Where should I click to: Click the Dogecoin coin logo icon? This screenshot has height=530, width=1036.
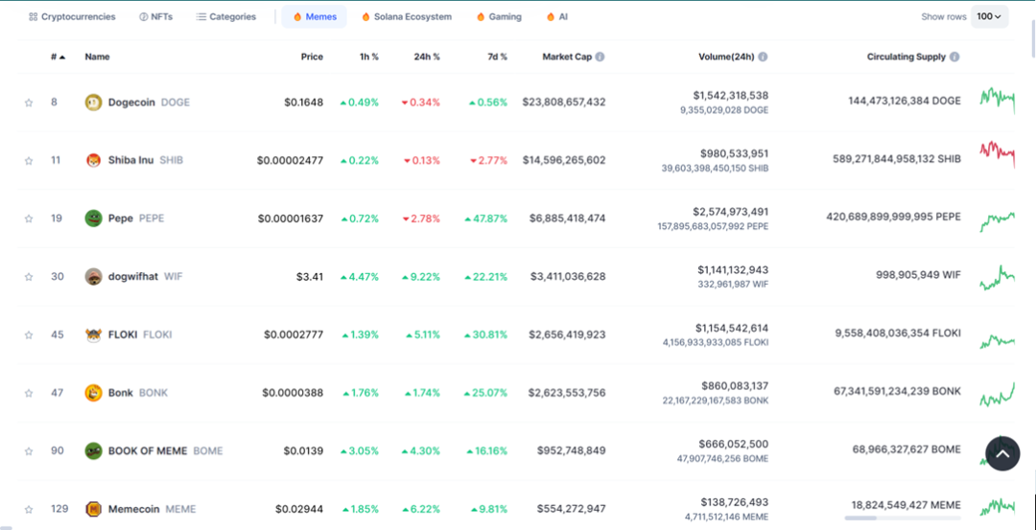pyautogui.click(x=93, y=103)
